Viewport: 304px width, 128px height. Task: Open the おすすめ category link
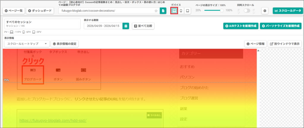tap(187, 67)
